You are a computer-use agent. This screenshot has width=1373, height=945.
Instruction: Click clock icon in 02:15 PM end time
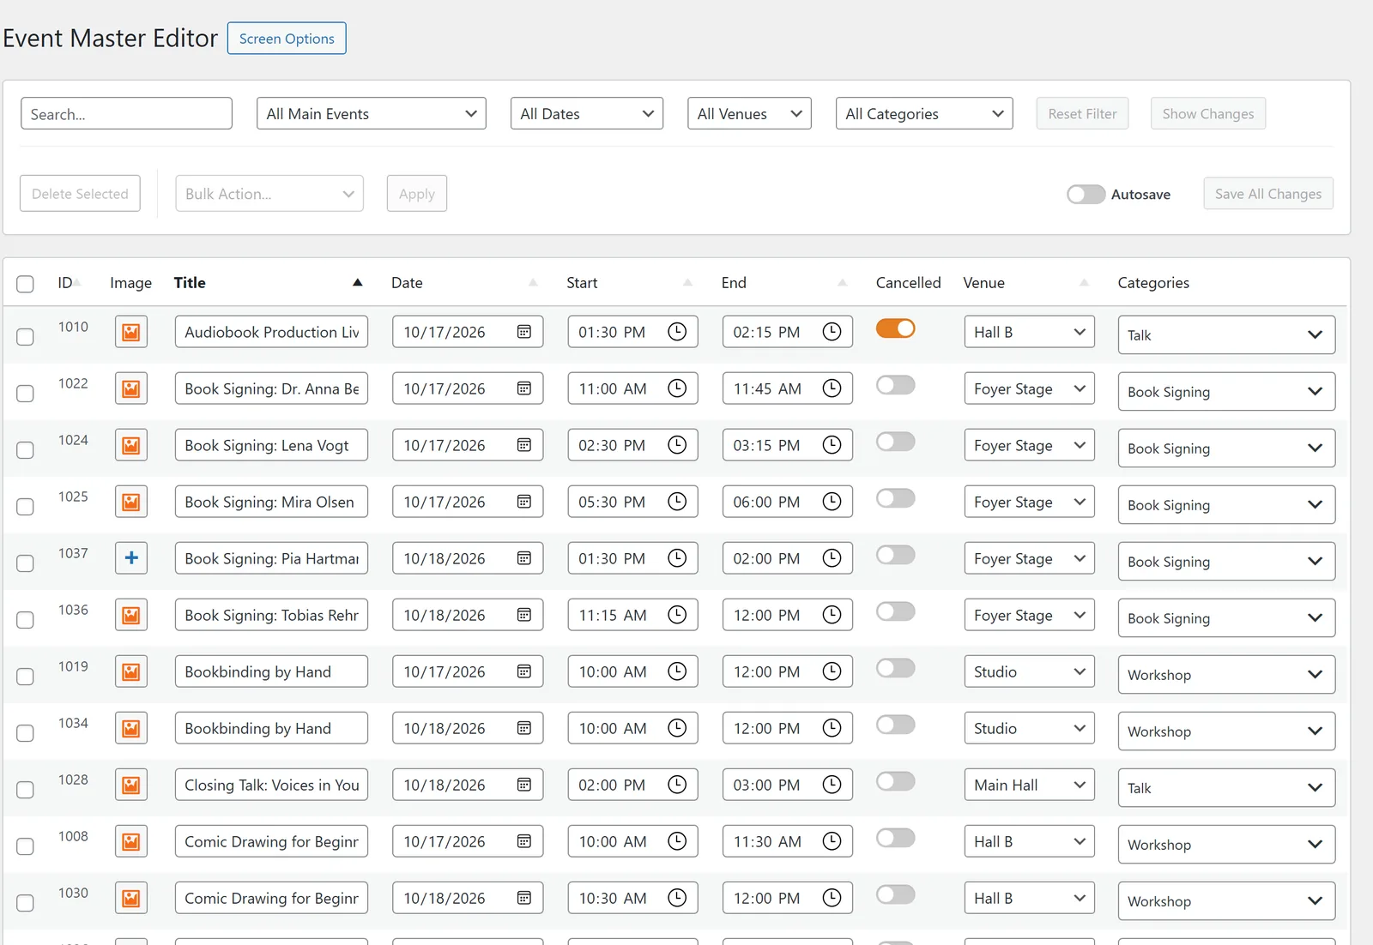click(x=832, y=331)
